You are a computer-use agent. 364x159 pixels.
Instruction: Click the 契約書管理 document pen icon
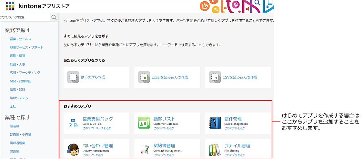[144, 150]
